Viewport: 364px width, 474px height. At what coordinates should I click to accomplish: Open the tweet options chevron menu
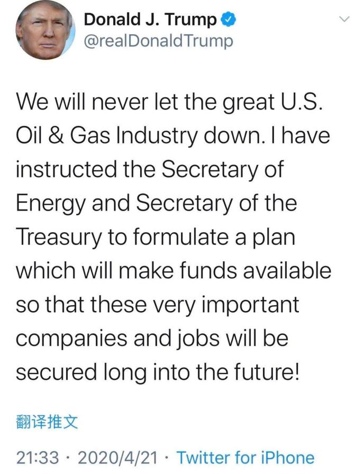pyautogui.click(x=344, y=19)
